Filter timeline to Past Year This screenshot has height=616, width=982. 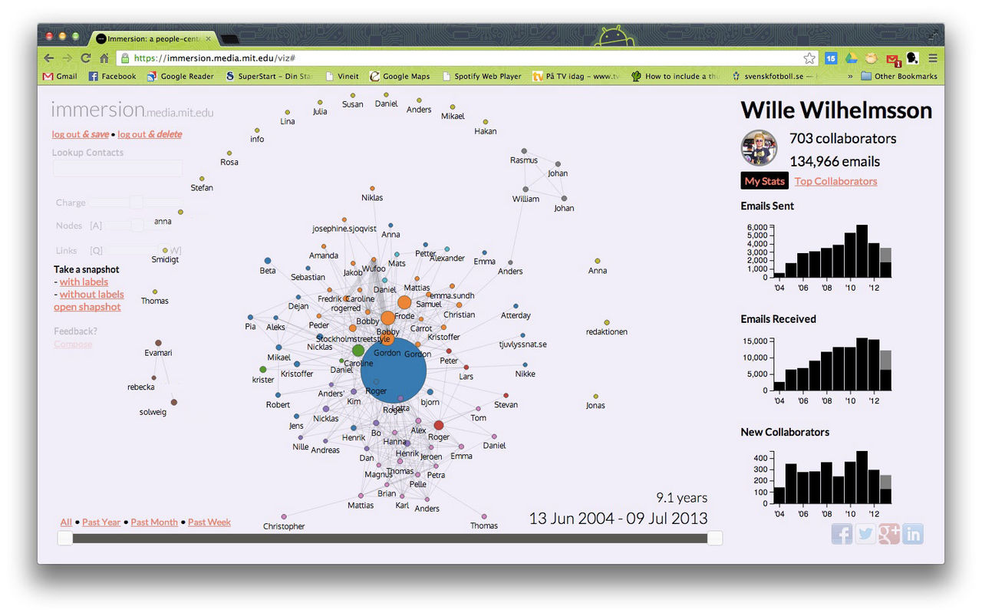click(101, 522)
